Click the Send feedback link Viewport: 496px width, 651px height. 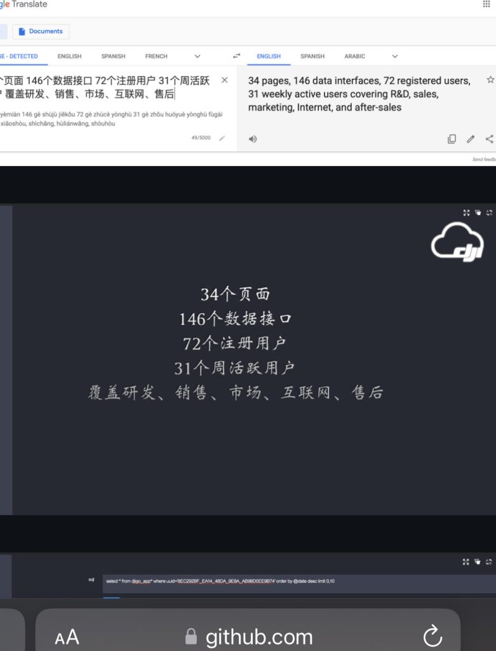pos(483,159)
